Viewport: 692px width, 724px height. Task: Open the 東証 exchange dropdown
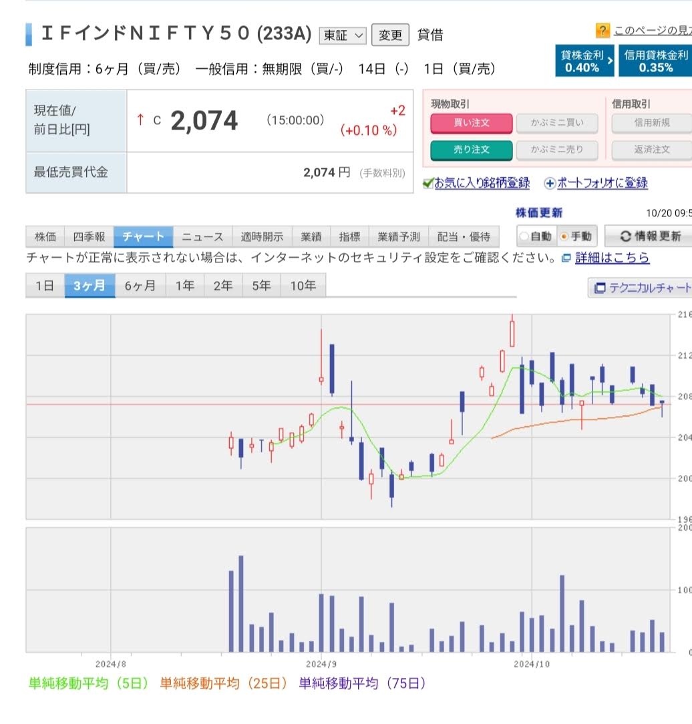(x=343, y=35)
